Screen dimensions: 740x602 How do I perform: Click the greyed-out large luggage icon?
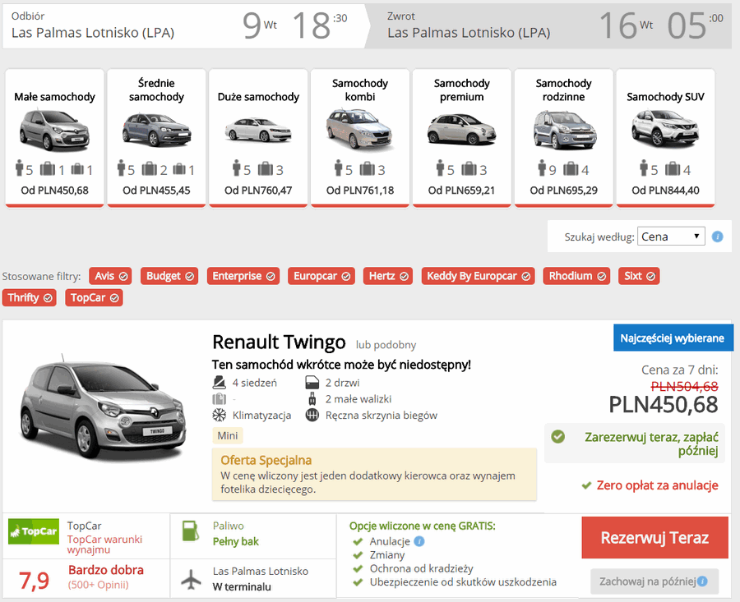[219, 399]
